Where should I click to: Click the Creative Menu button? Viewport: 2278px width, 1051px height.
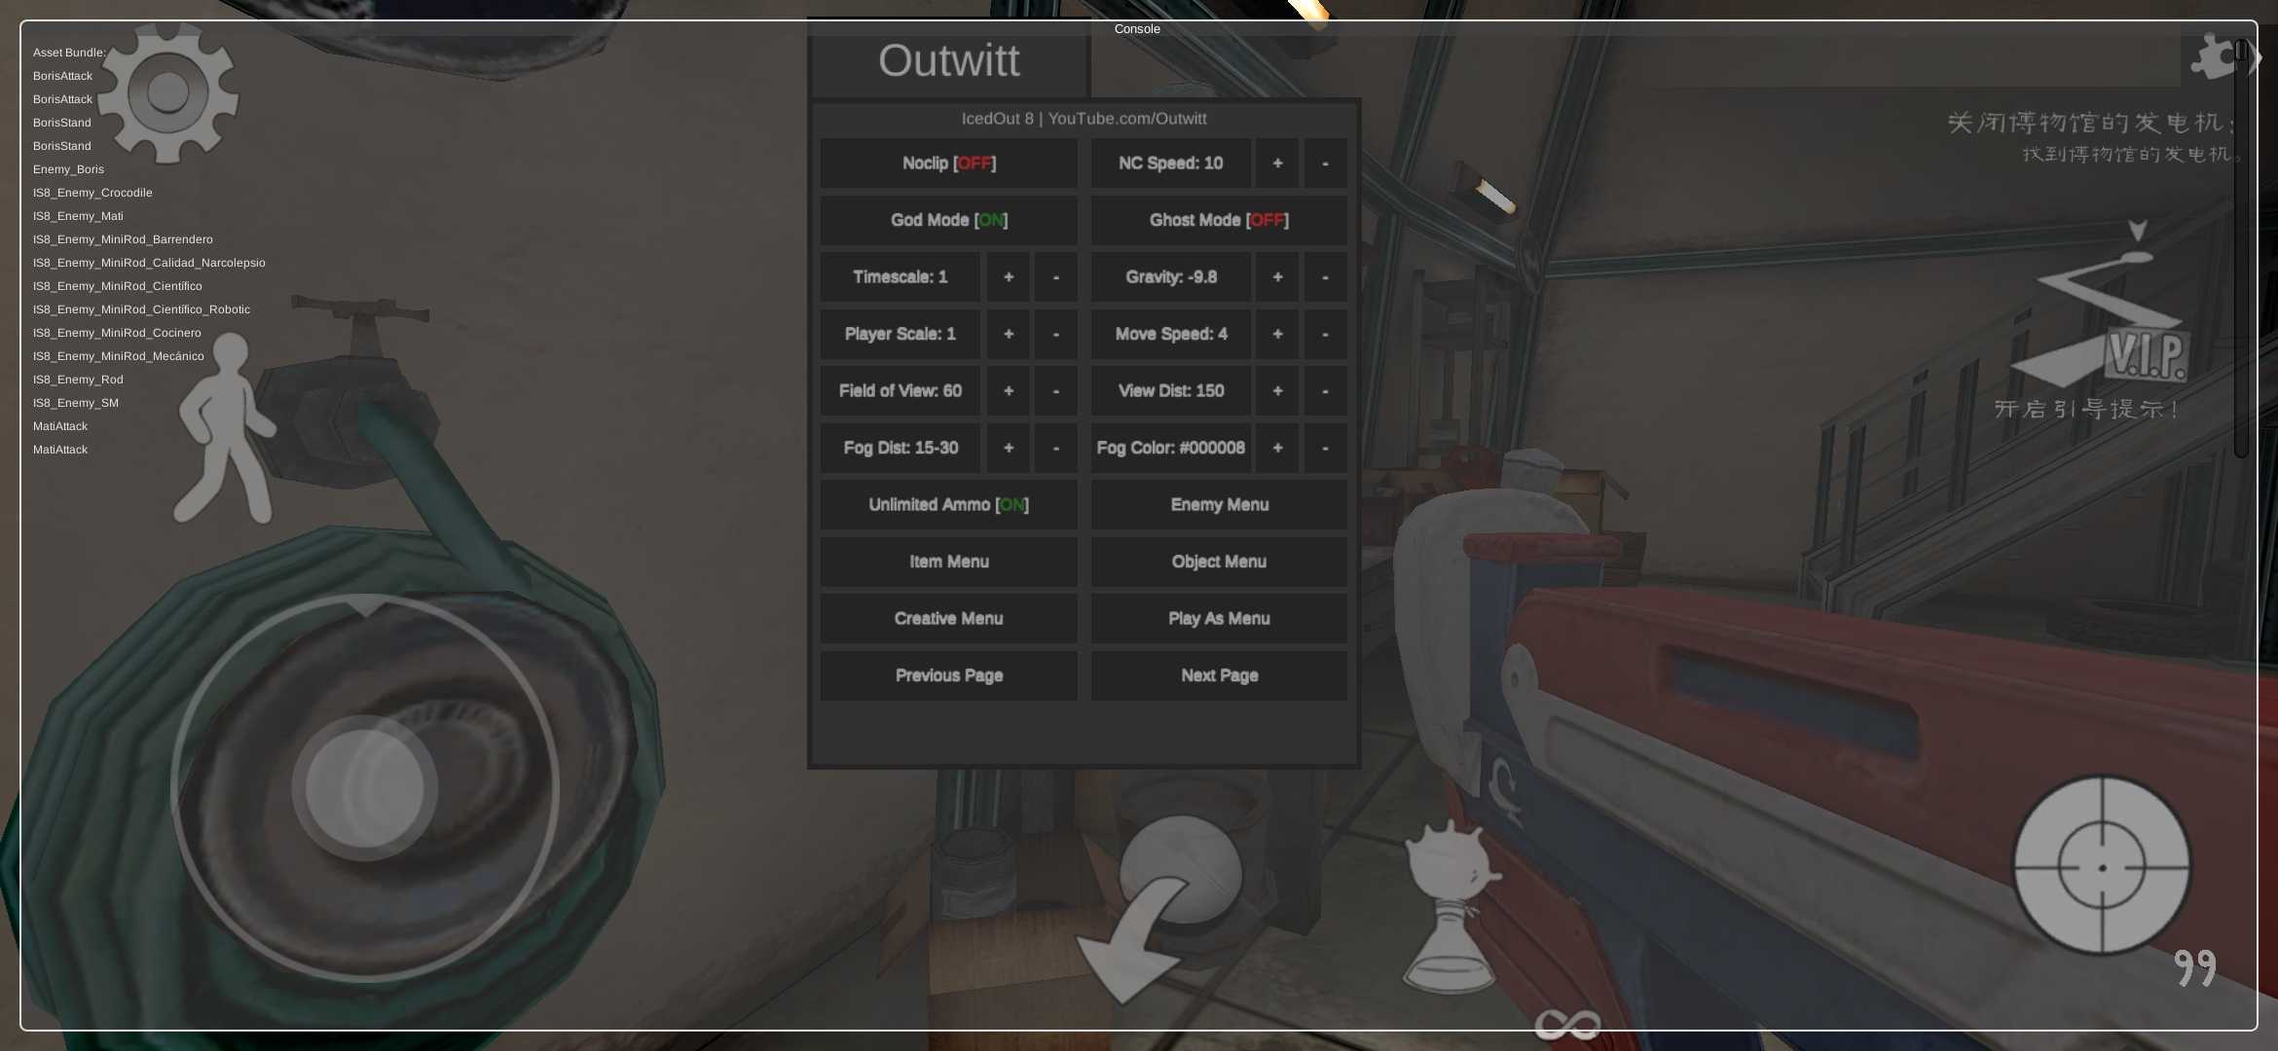coord(949,618)
